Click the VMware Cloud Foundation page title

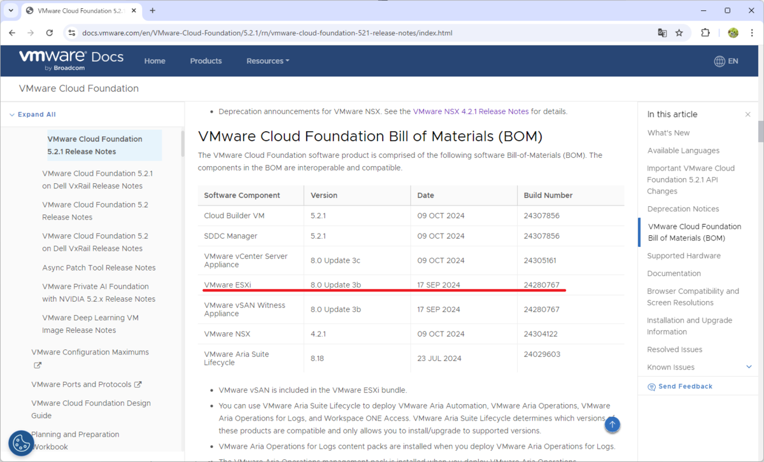[x=79, y=88]
